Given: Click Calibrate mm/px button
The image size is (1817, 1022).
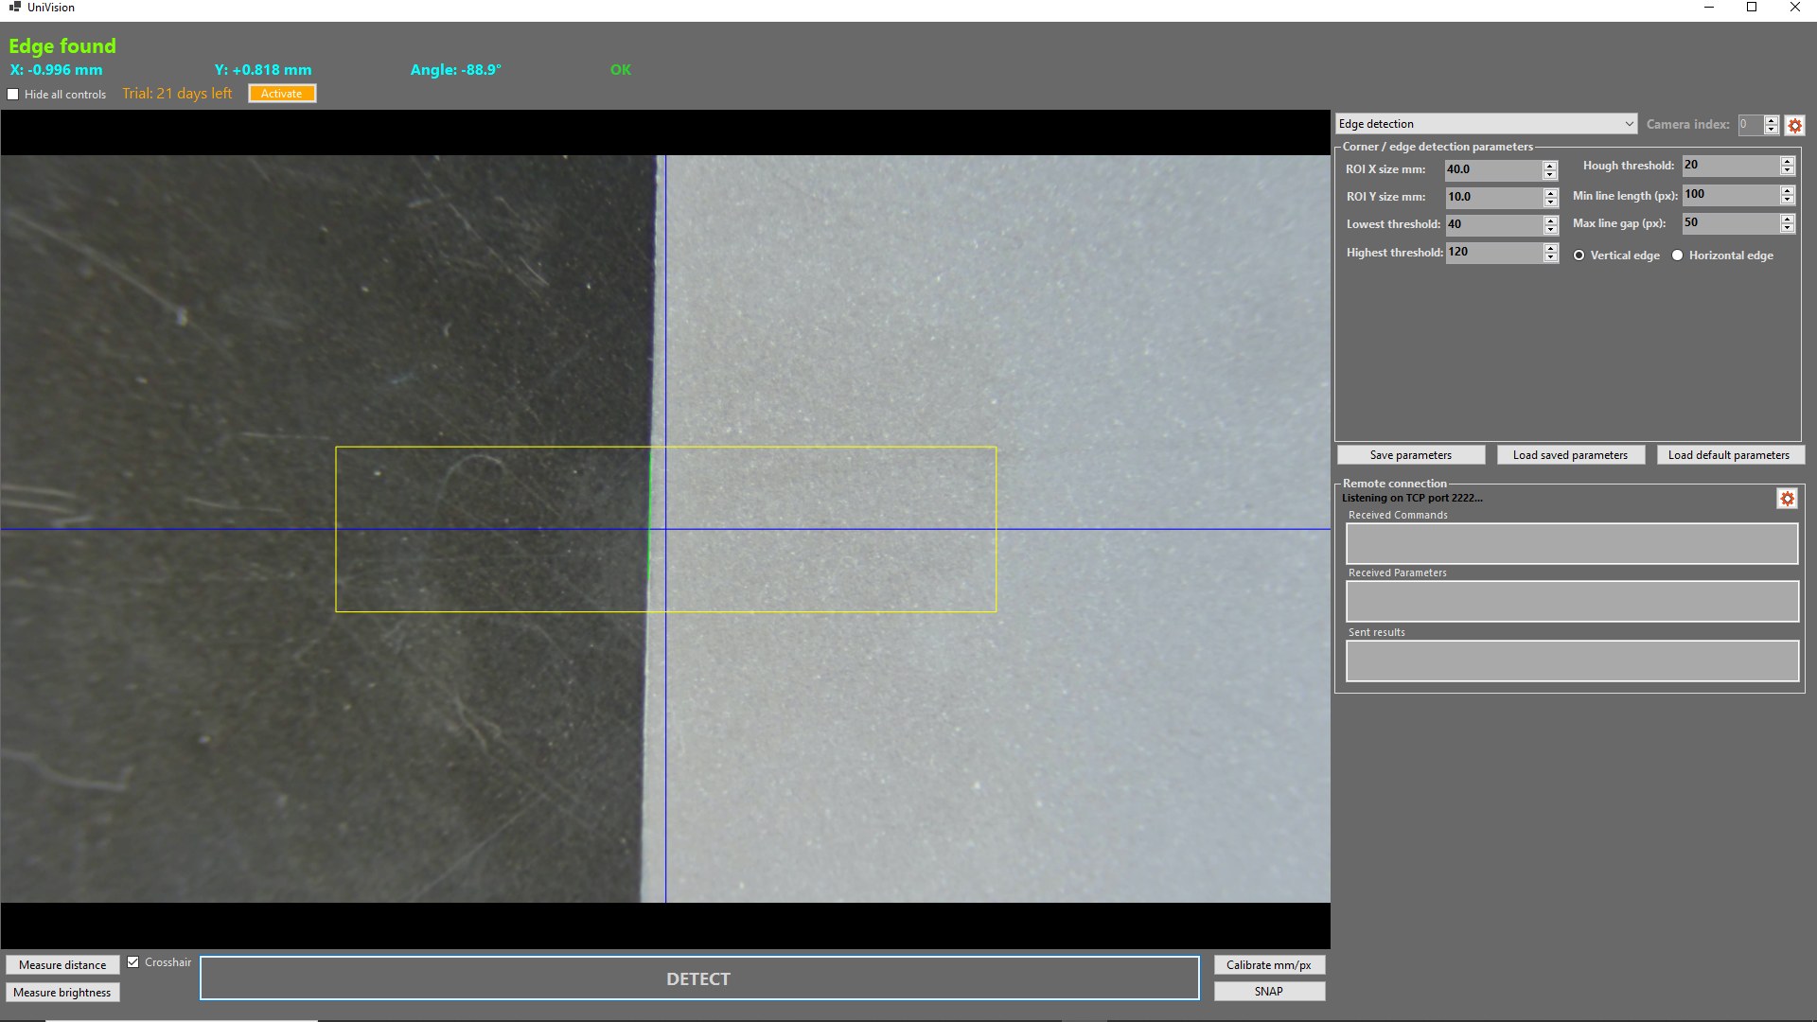Looking at the screenshot, I should (1268, 965).
